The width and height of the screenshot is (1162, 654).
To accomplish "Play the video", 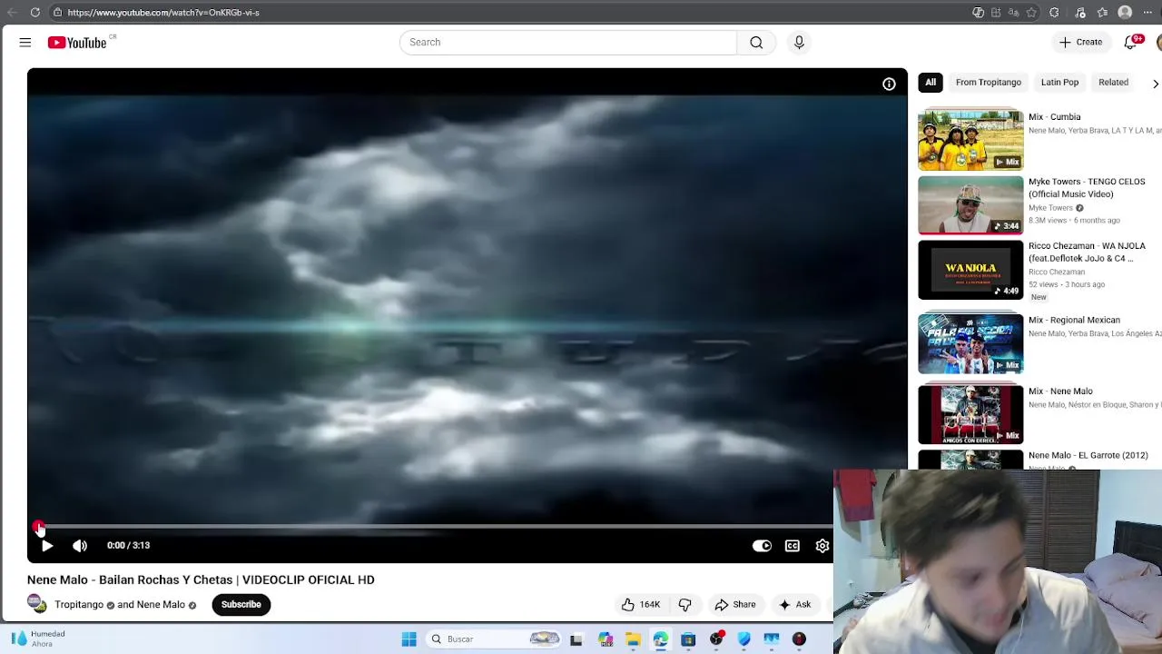I will pos(47,545).
